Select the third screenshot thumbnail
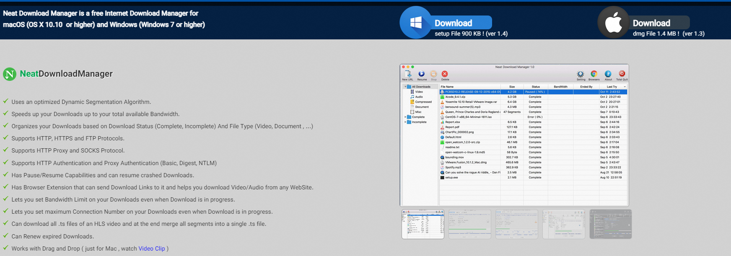This screenshot has width=731, height=256. pyautogui.click(x=517, y=224)
